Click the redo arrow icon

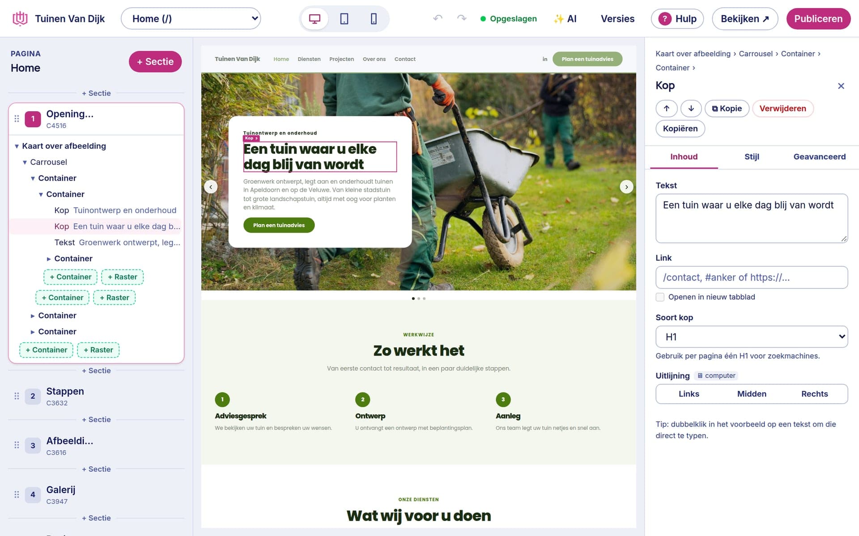[462, 18]
